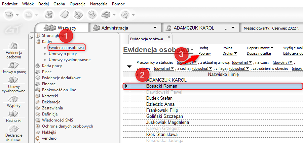Click the printer toolbar icon
This screenshot has width=303, height=143.
coord(106,15)
